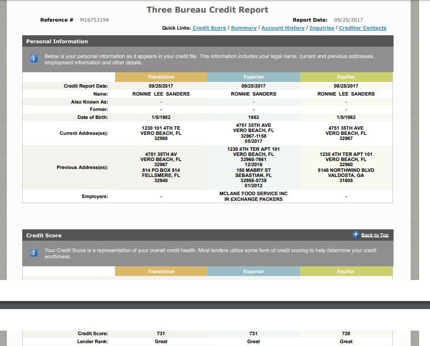Open the Credit Score quick link
The image size is (430, 346).
209,28
